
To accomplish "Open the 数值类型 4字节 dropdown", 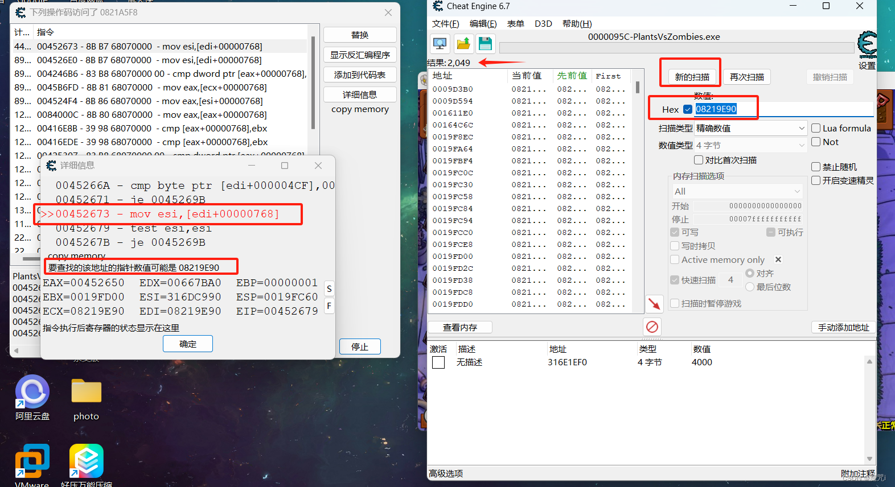I will (750, 146).
